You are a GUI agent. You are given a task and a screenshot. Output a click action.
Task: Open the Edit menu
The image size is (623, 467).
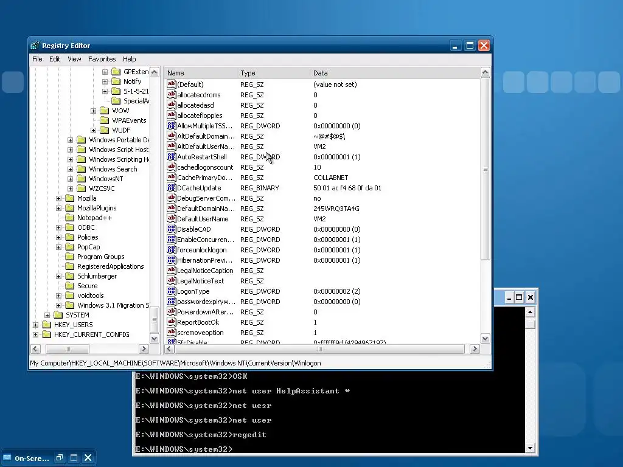pyautogui.click(x=55, y=59)
